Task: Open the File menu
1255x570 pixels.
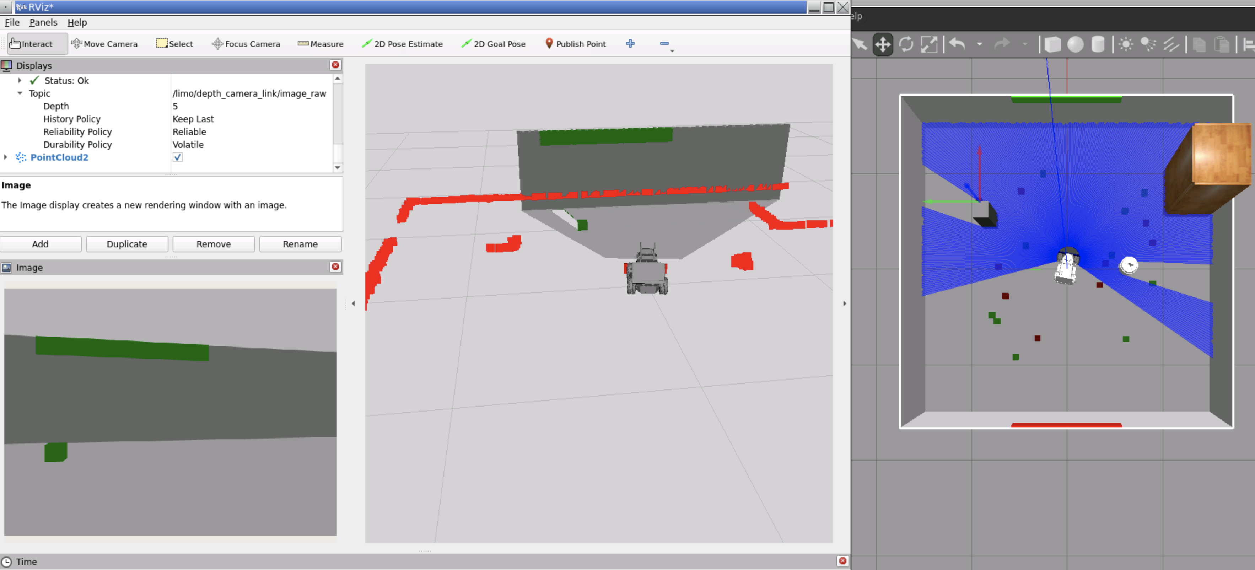Action: [x=12, y=22]
